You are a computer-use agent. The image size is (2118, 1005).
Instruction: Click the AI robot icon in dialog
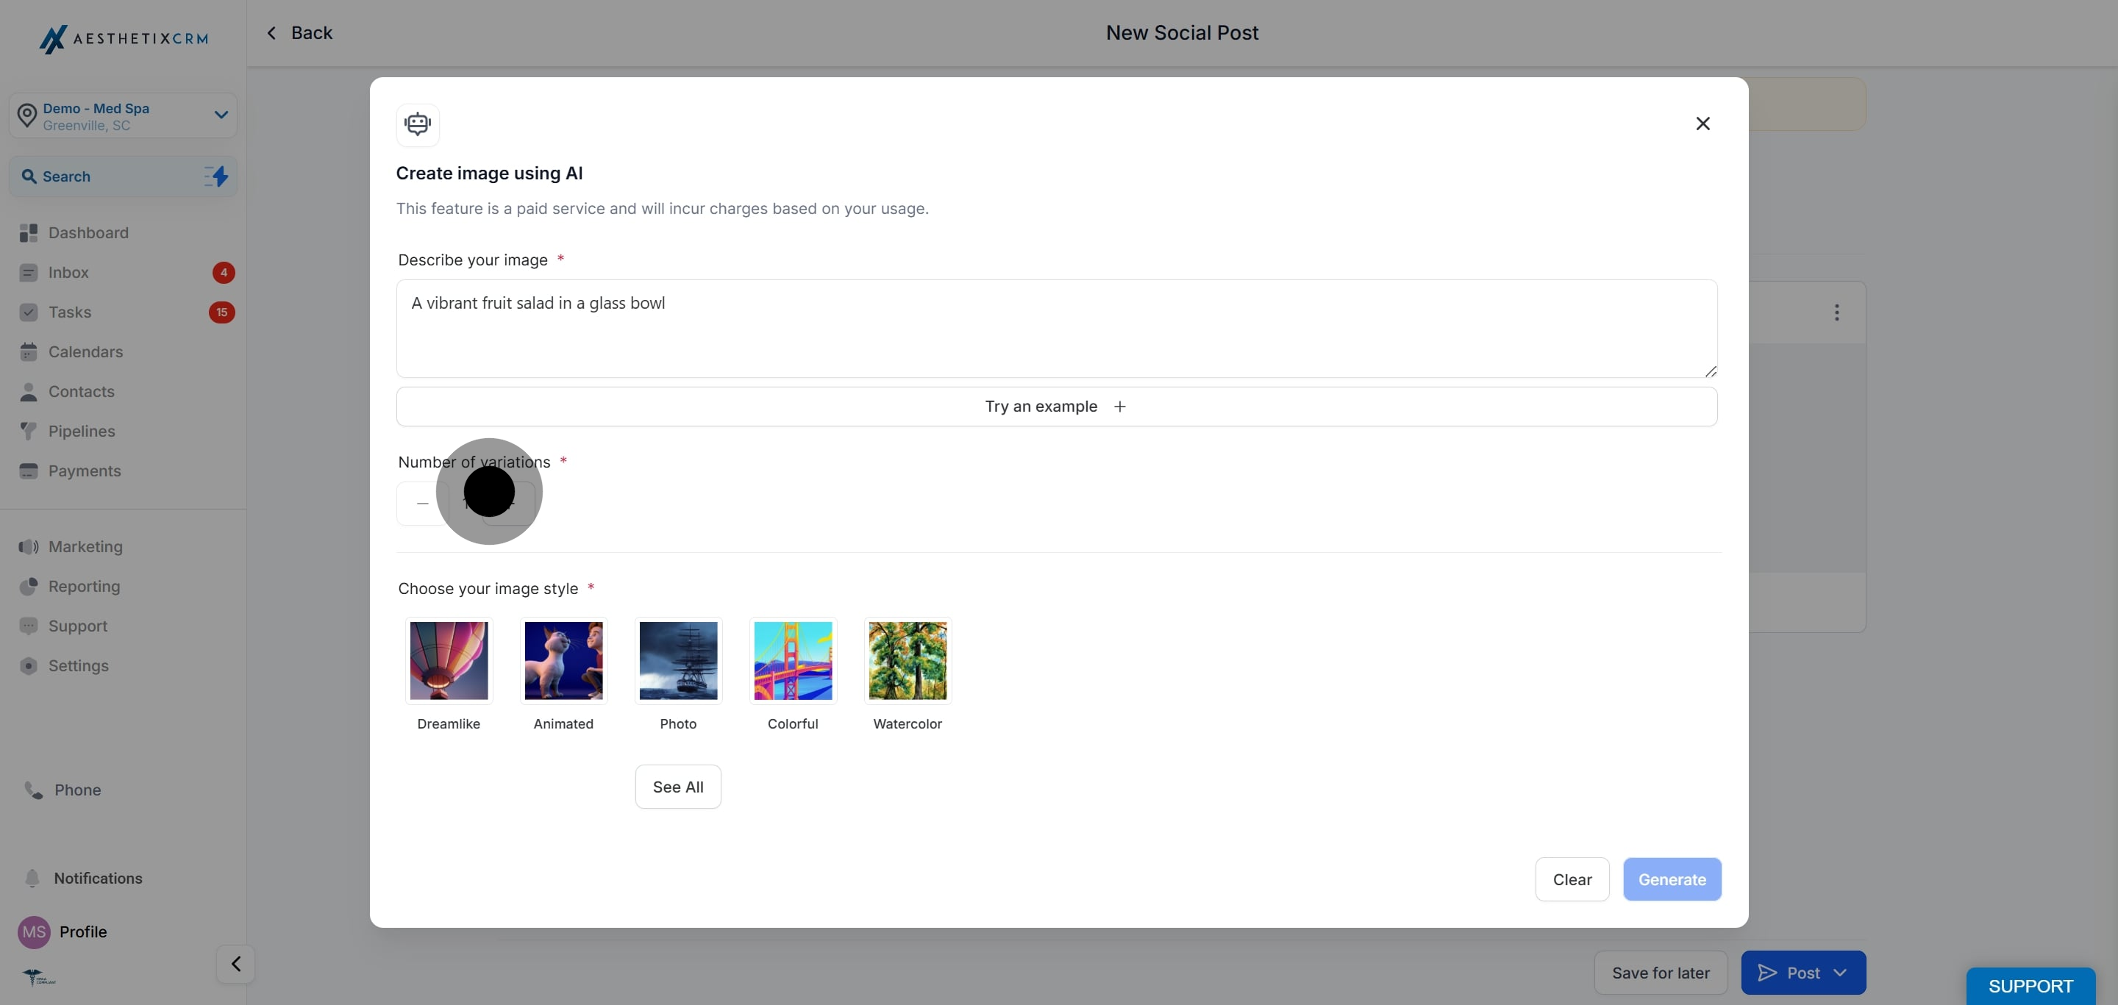pos(418,124)
